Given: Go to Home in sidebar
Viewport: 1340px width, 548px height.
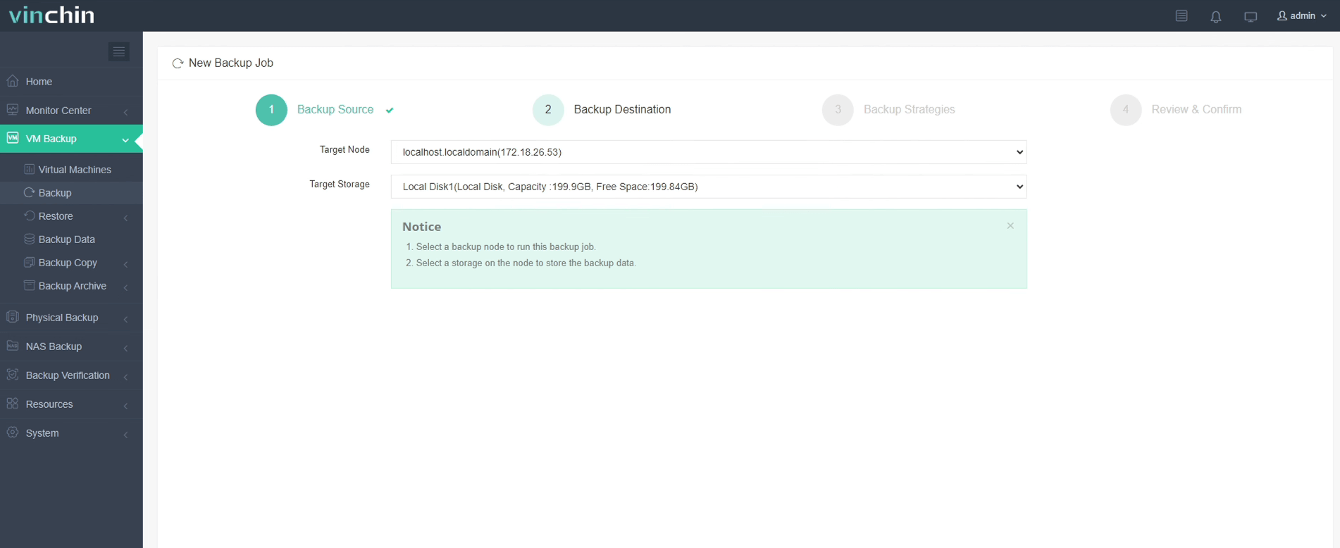Looking at the screenshot, I should [71, 82].
